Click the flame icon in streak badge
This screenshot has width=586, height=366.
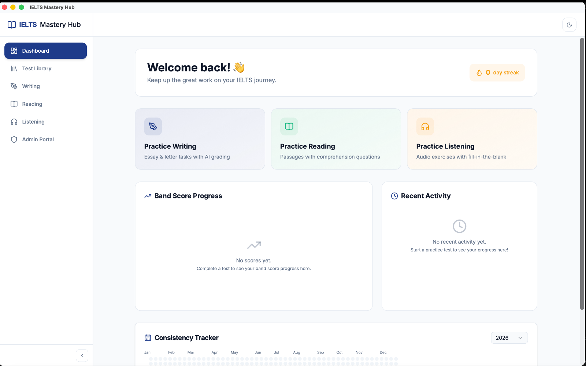point(479,73)
